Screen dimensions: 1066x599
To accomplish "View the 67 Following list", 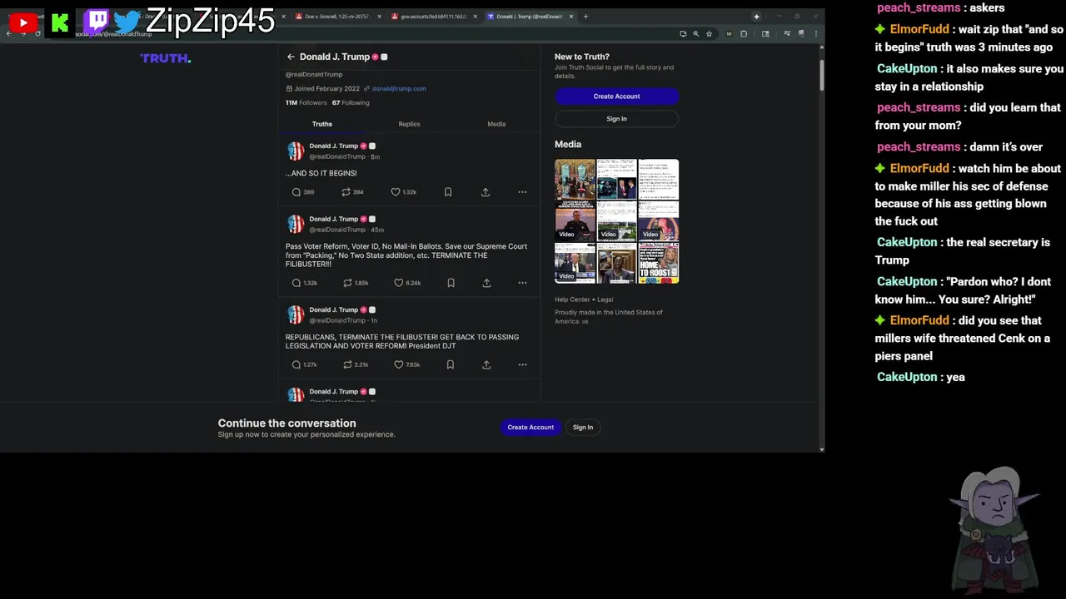I will point(351,103).
